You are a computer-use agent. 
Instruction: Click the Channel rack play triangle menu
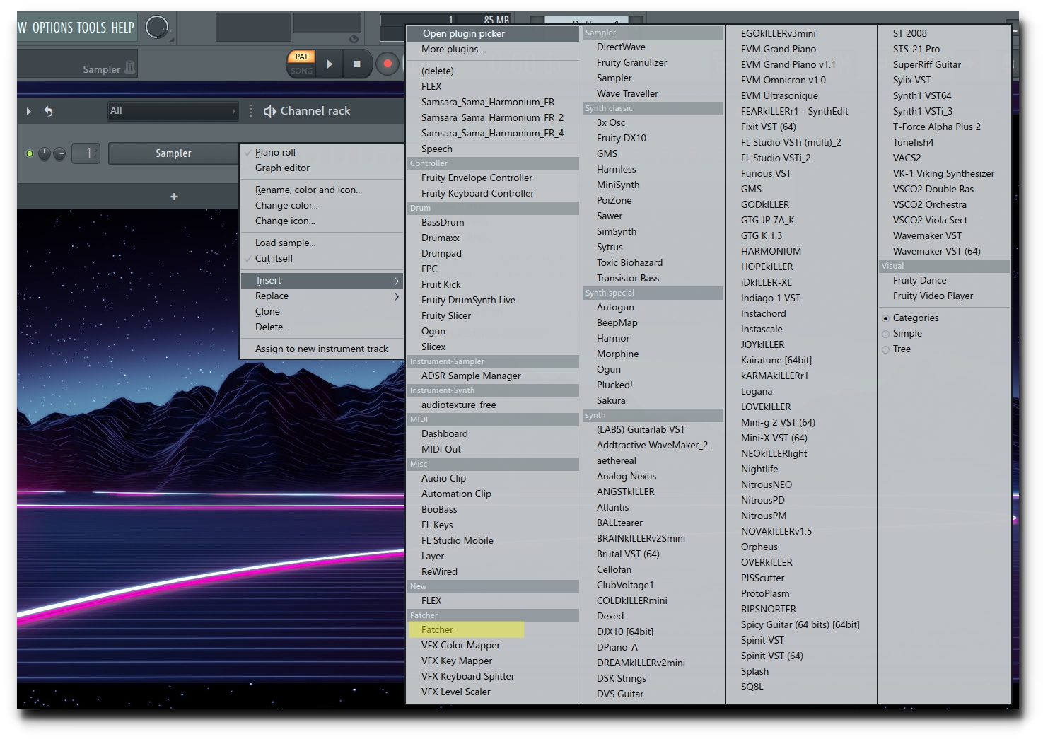pyautogui.click(x=28, y=111)
